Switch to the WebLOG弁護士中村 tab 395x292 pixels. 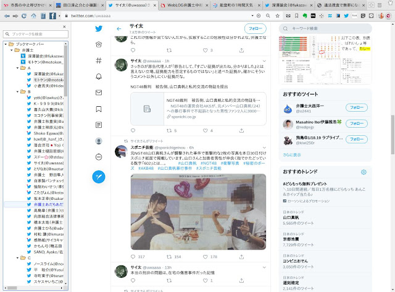185,6
